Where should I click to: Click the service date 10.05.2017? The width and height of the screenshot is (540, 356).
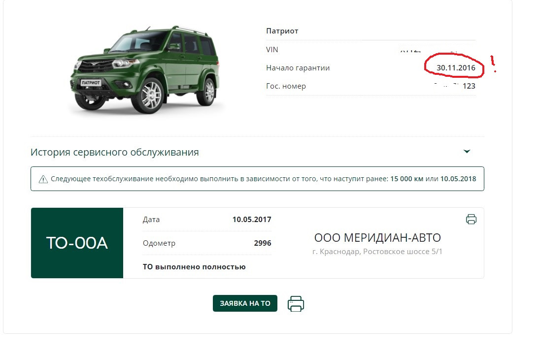[x=252, y=219]
